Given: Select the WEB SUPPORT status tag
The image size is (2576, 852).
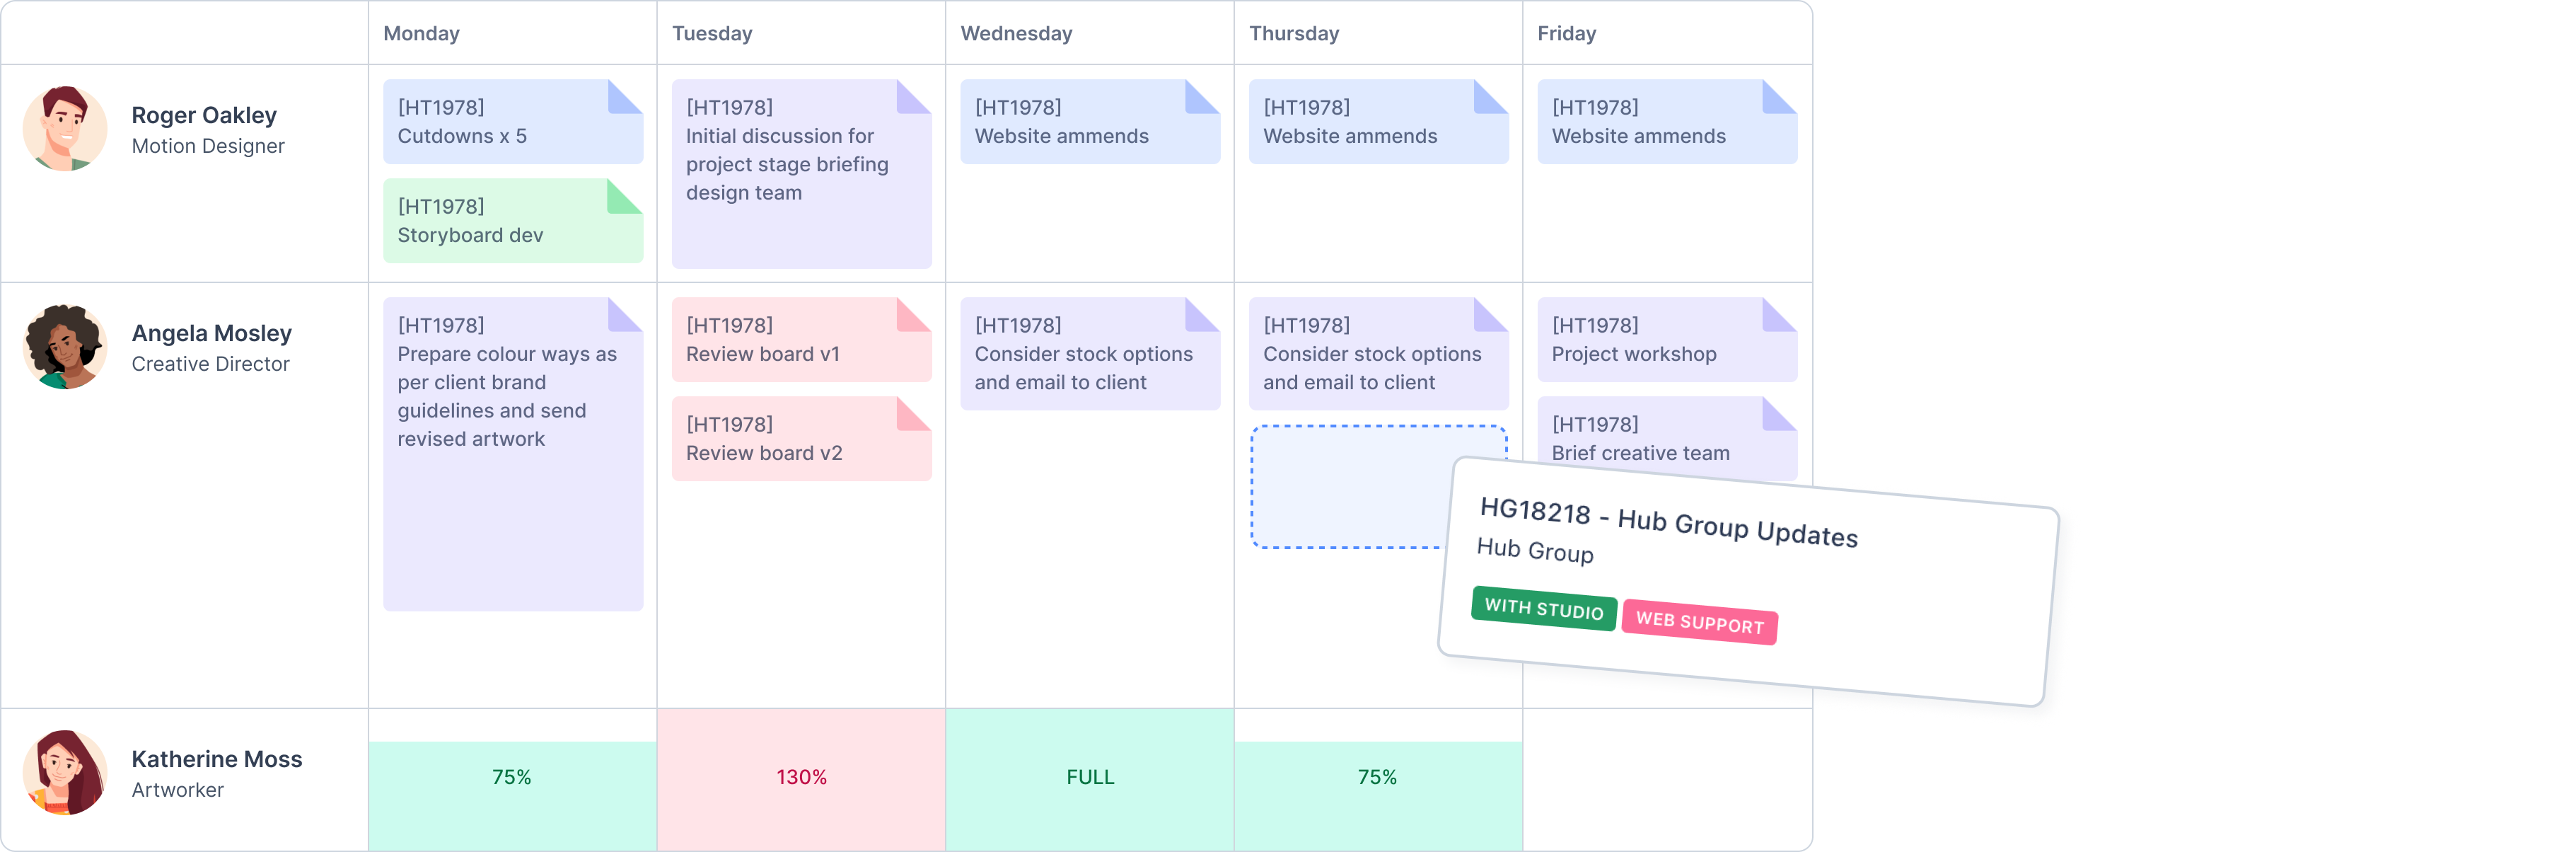Looking at the screenshot, I should click(1700, 624).
